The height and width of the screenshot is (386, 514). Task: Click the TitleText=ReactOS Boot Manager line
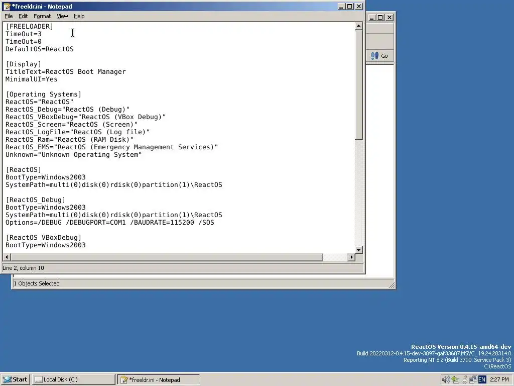66,71
